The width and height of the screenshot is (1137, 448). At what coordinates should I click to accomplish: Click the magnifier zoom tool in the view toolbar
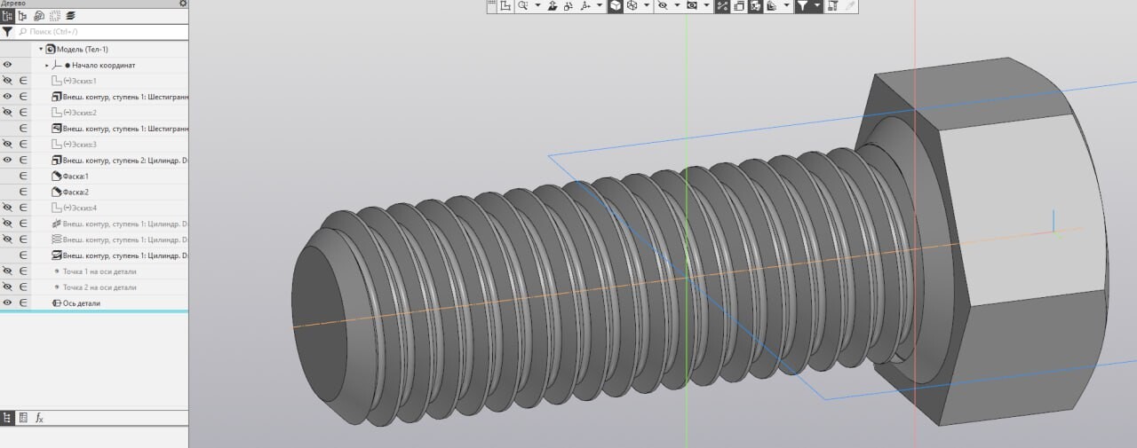point(523,5)
